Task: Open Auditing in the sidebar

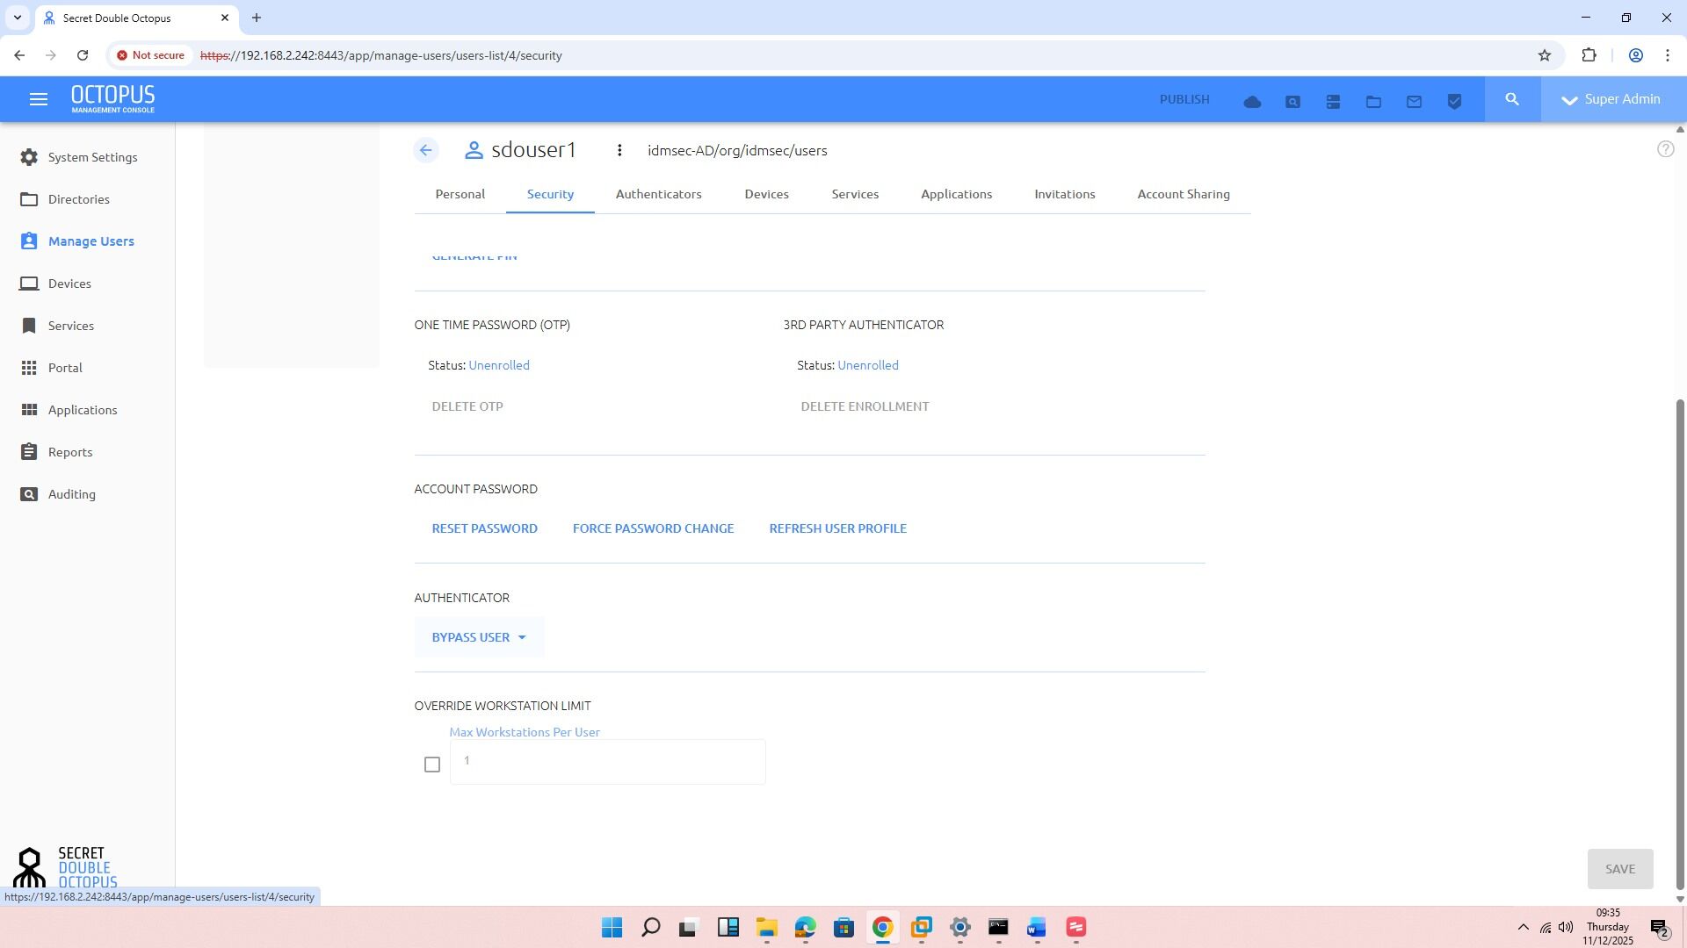Action: [71, 494]
